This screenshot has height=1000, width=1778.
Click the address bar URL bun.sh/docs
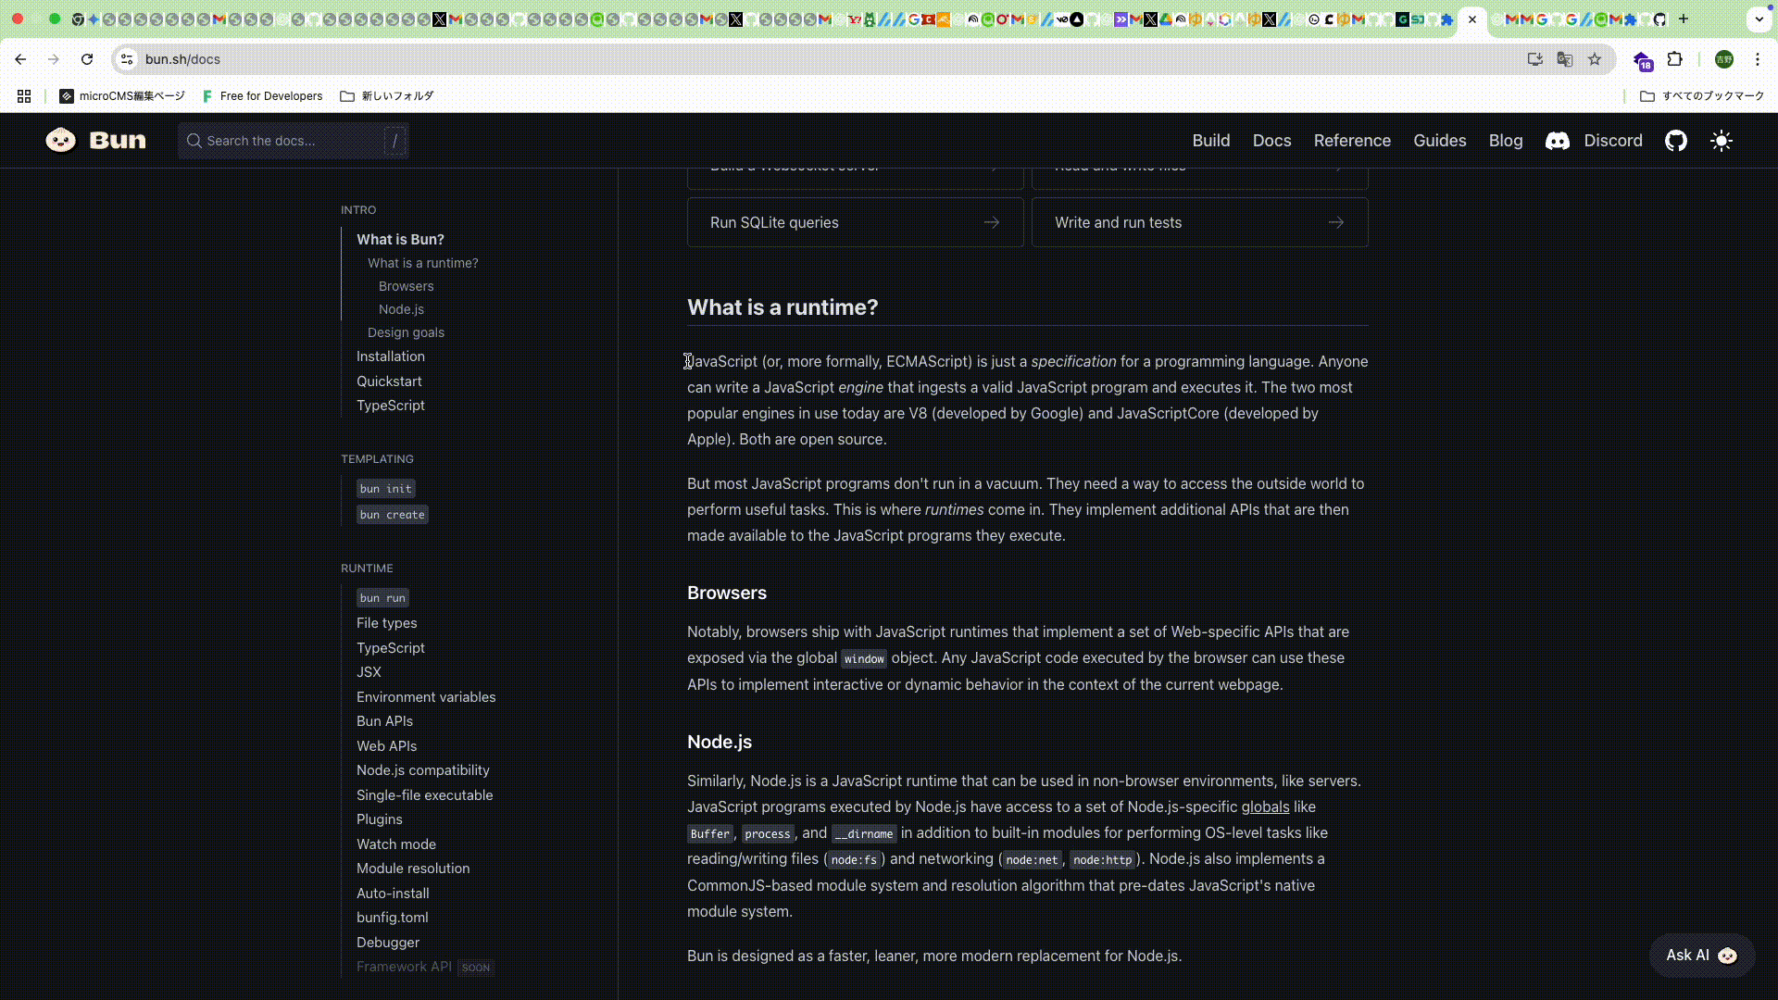pyautogui.click(x=182, y=59)
